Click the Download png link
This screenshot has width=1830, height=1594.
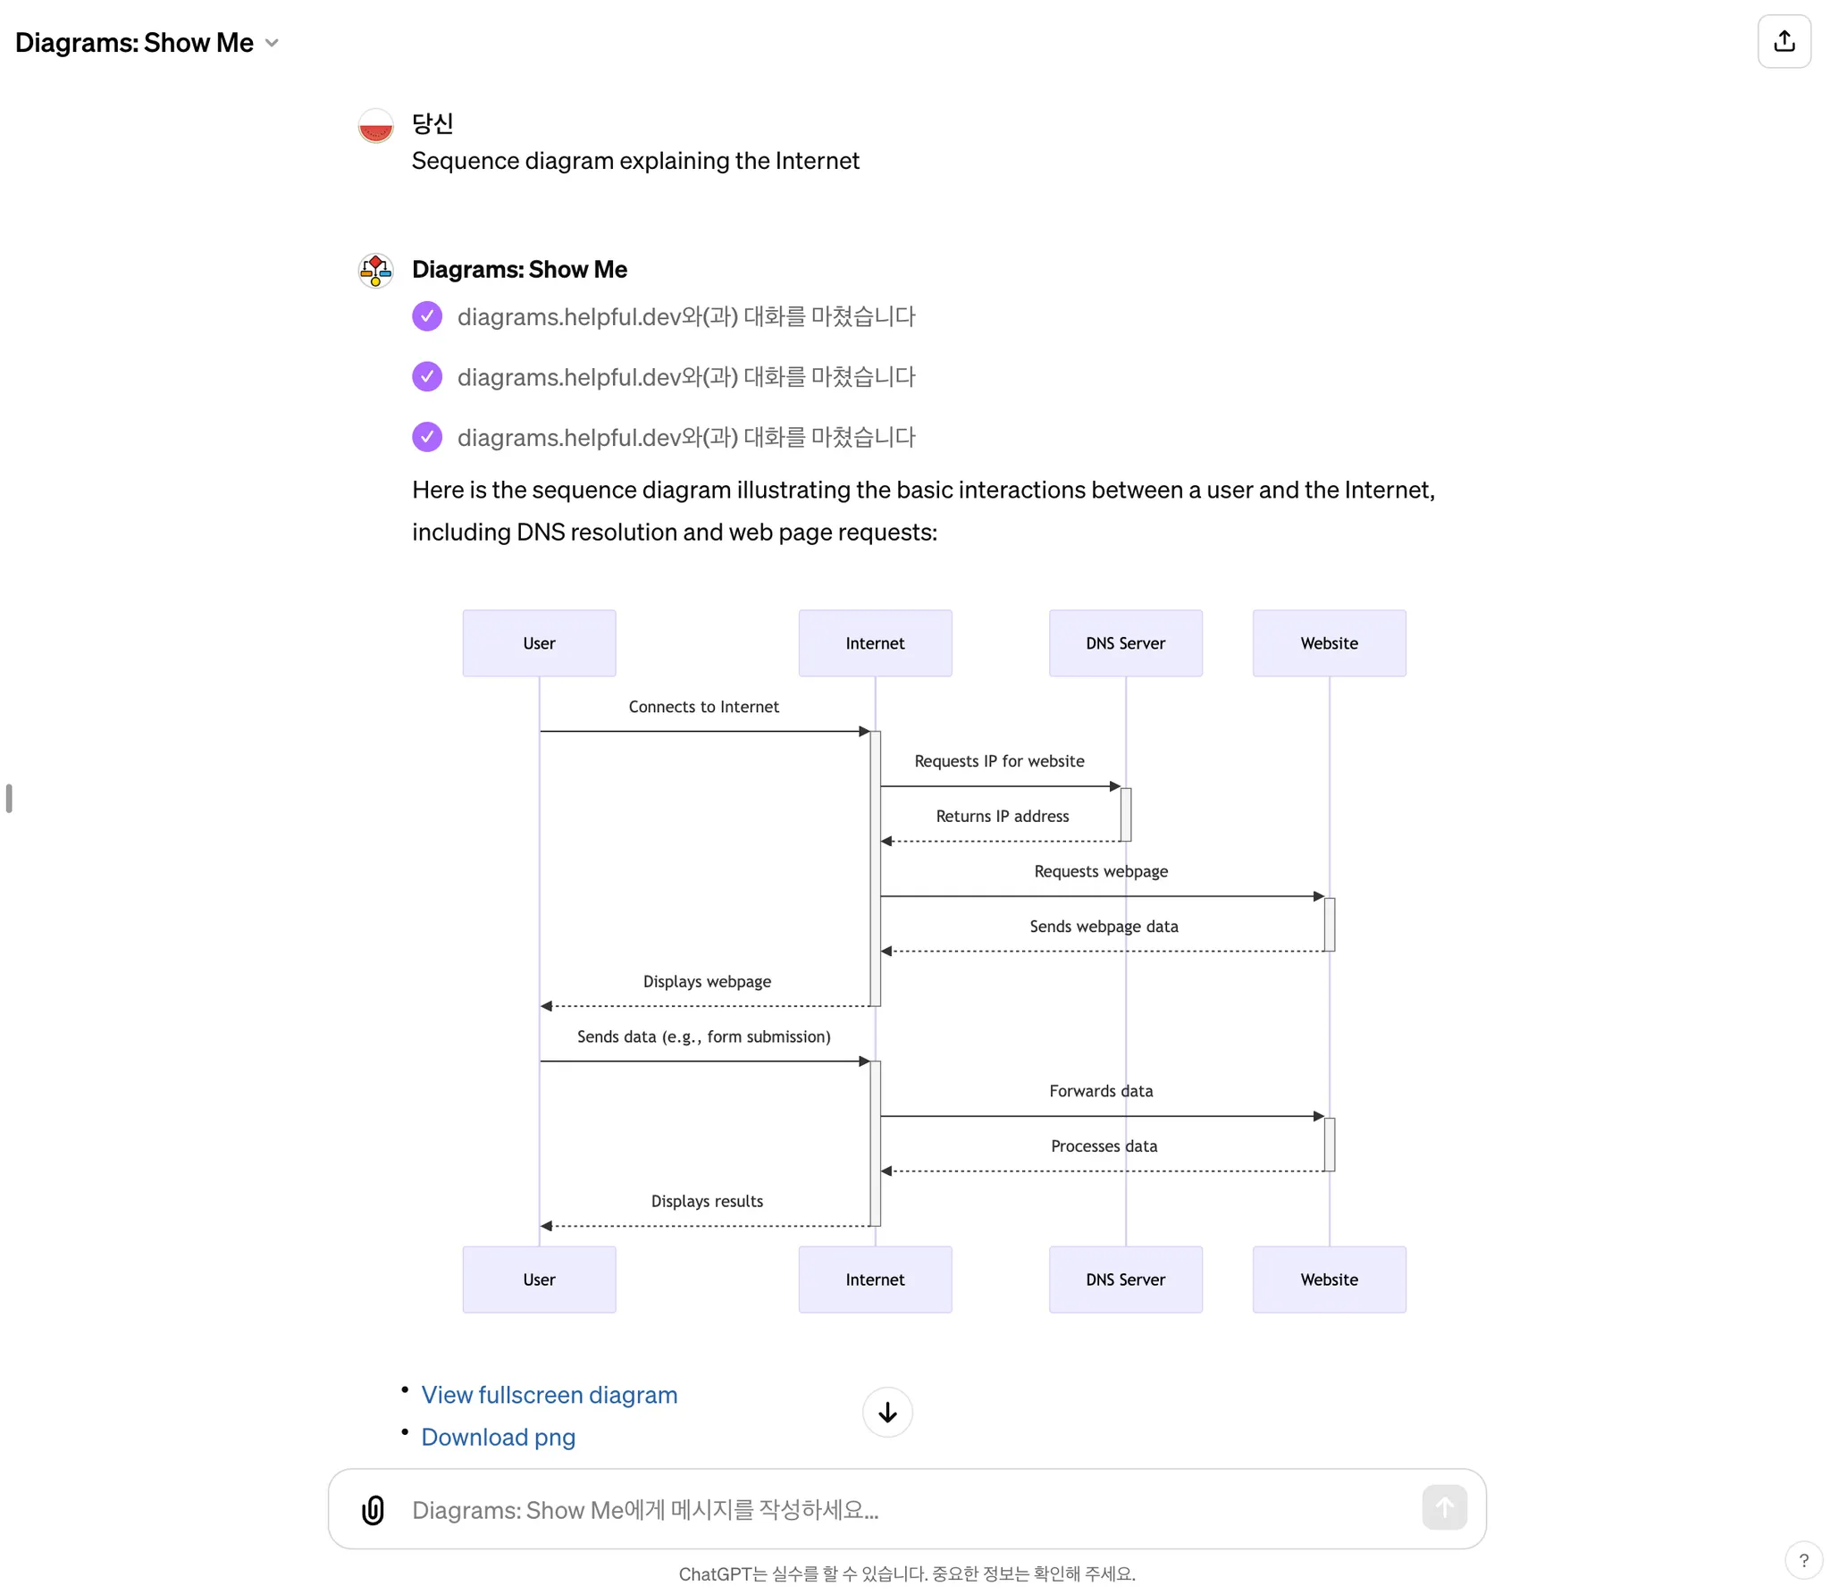click(498, 1437)
